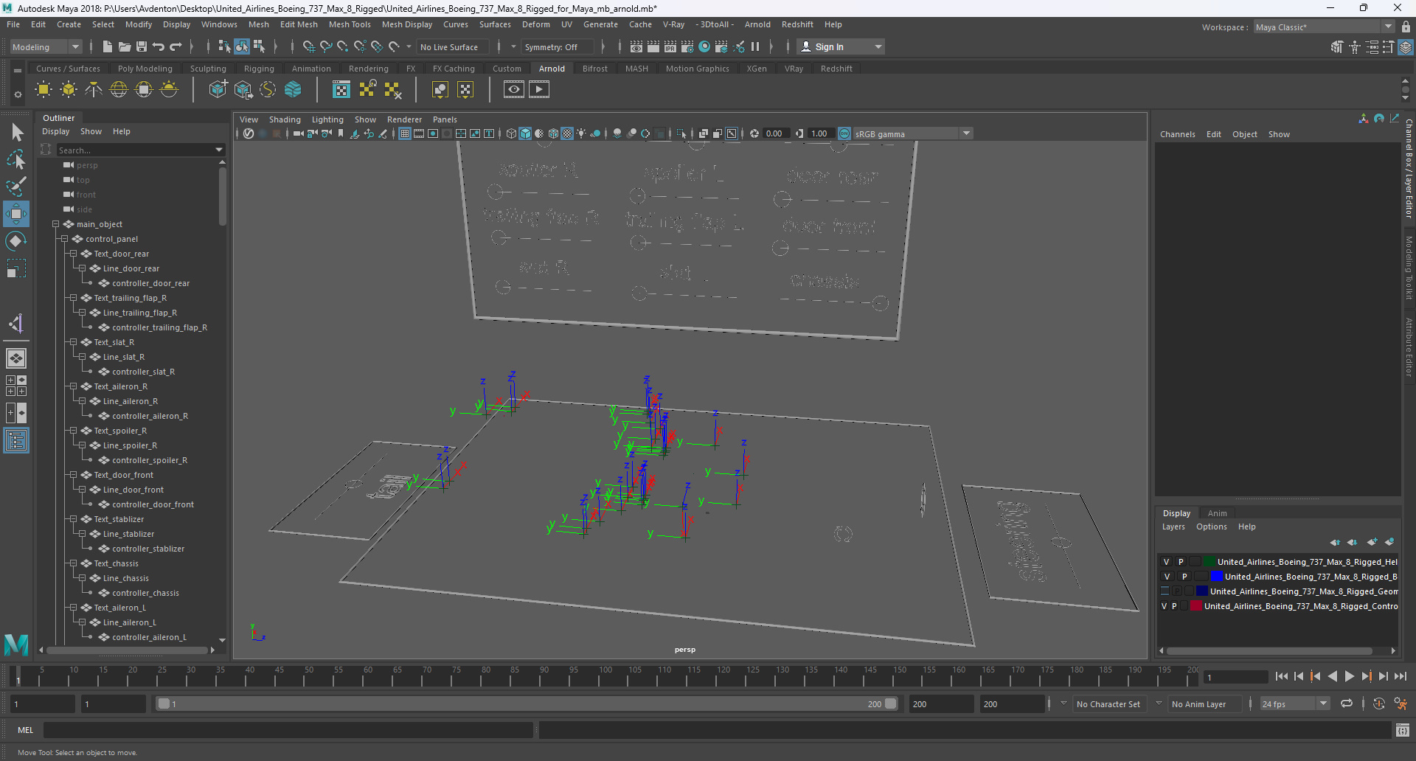The image size is (1416, 761).
Task: Toggle visibility V of Rigged_B layer
Action: [x=1167, y=577]
